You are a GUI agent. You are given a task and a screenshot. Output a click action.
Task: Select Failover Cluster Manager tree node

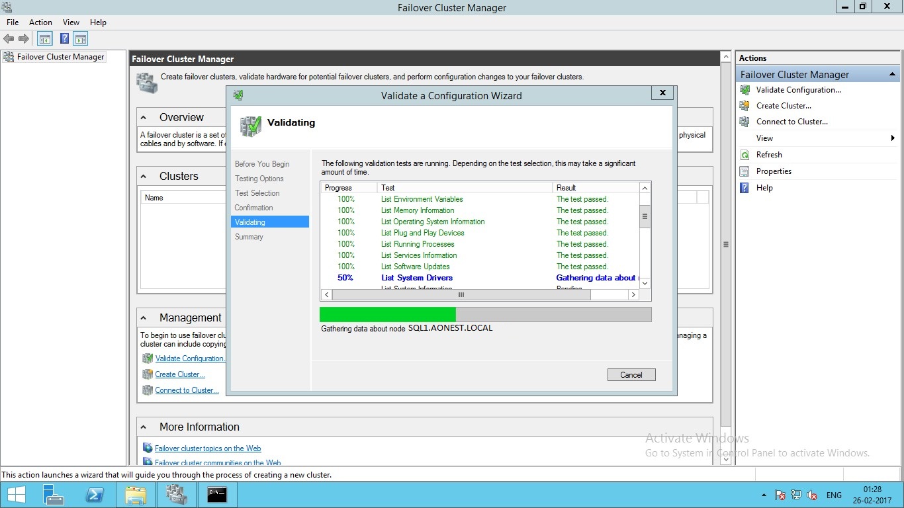(x=61, y=57)
